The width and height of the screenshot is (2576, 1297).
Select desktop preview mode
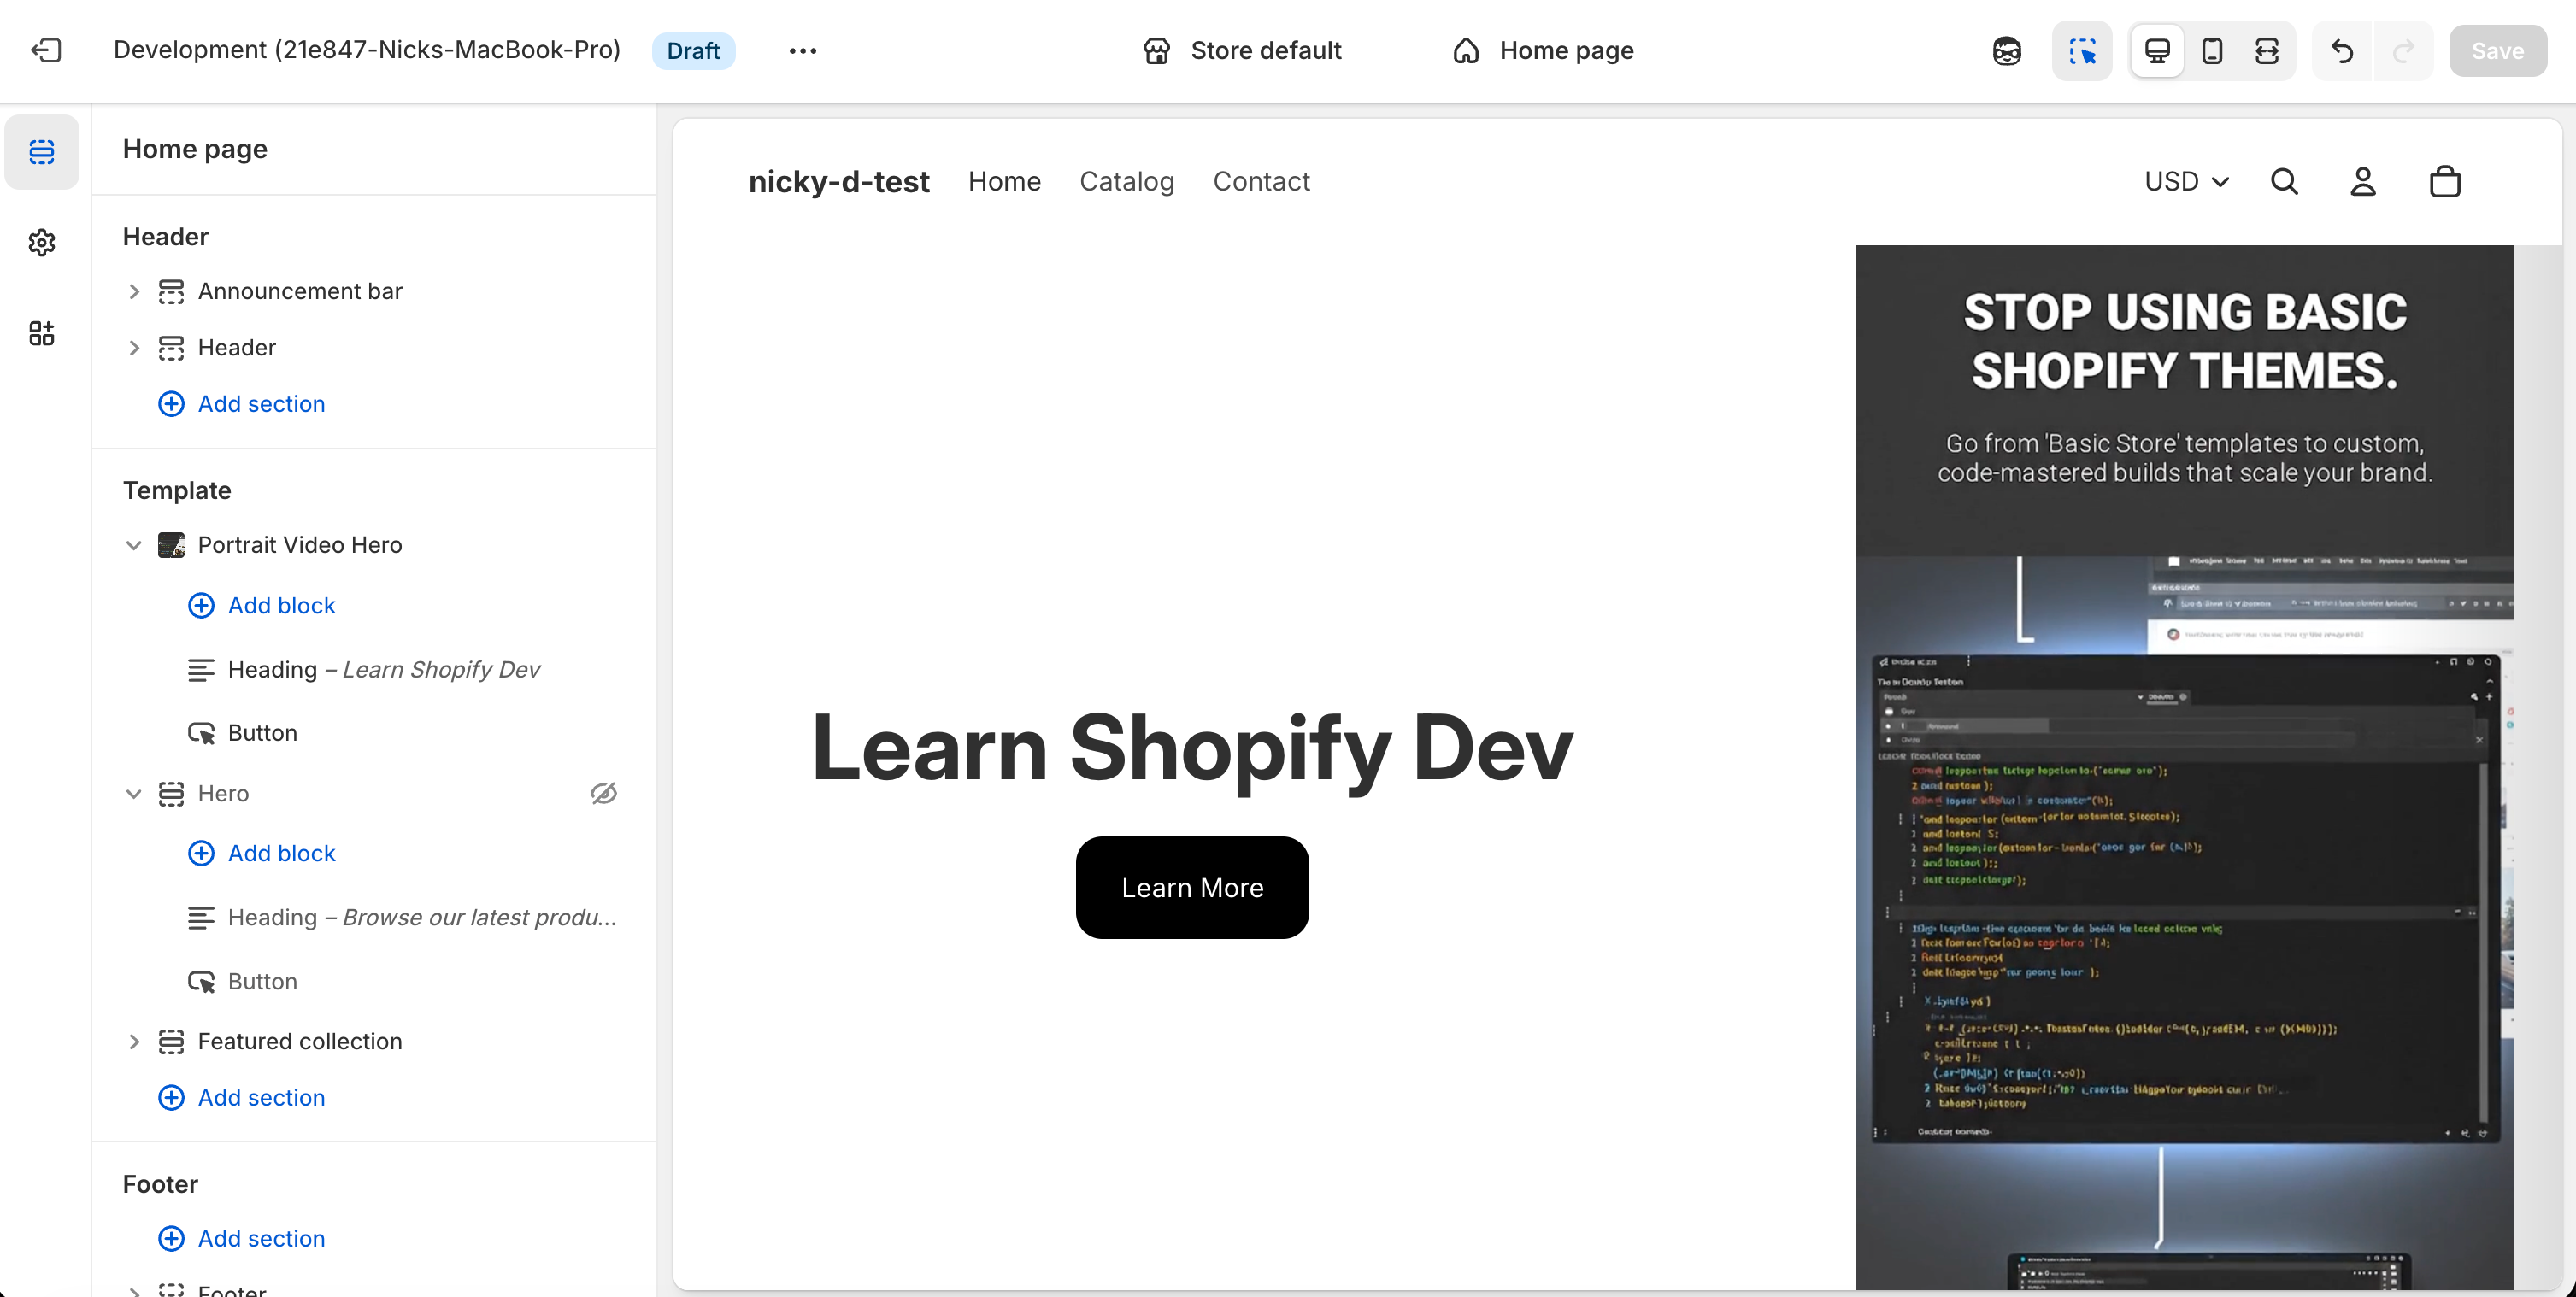pyautogui.click(x=2157, y=50)
